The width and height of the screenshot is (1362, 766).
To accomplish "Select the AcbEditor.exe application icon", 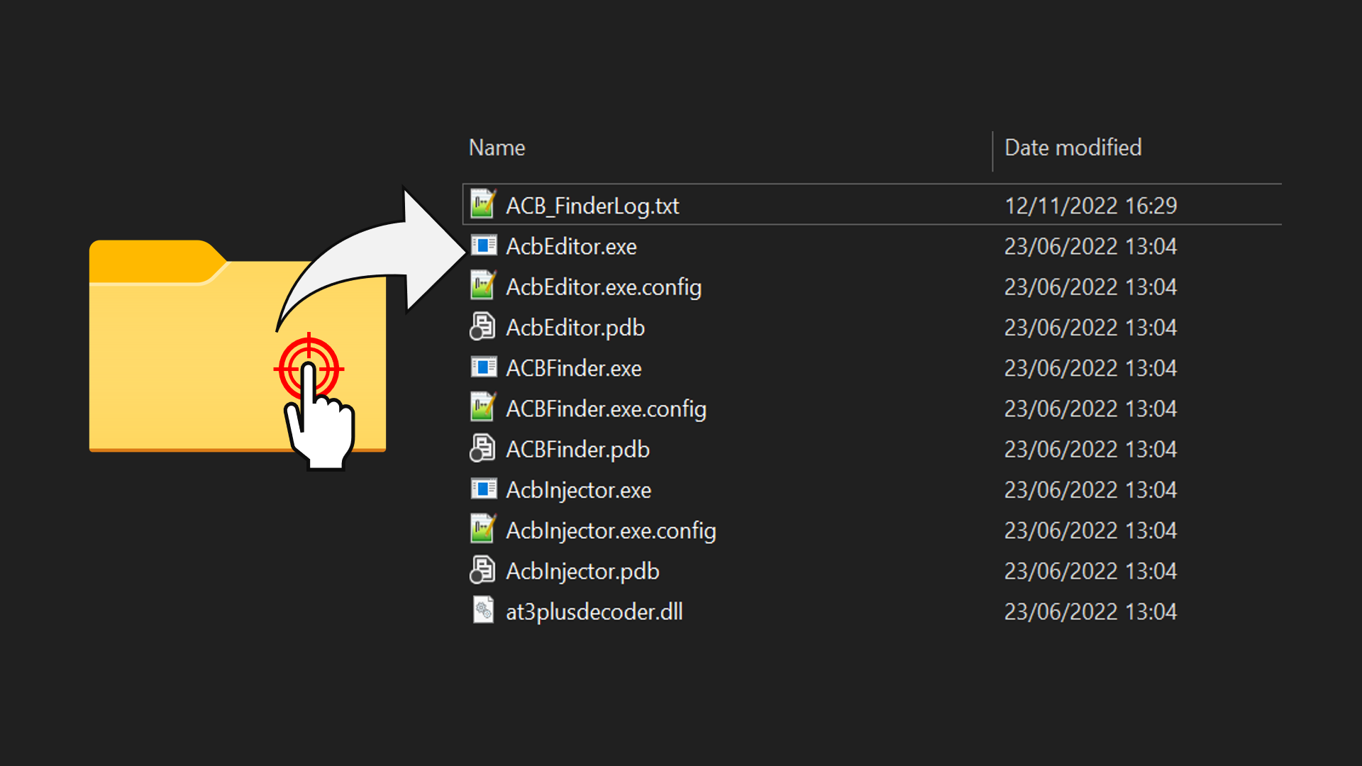I will [483, 245].
